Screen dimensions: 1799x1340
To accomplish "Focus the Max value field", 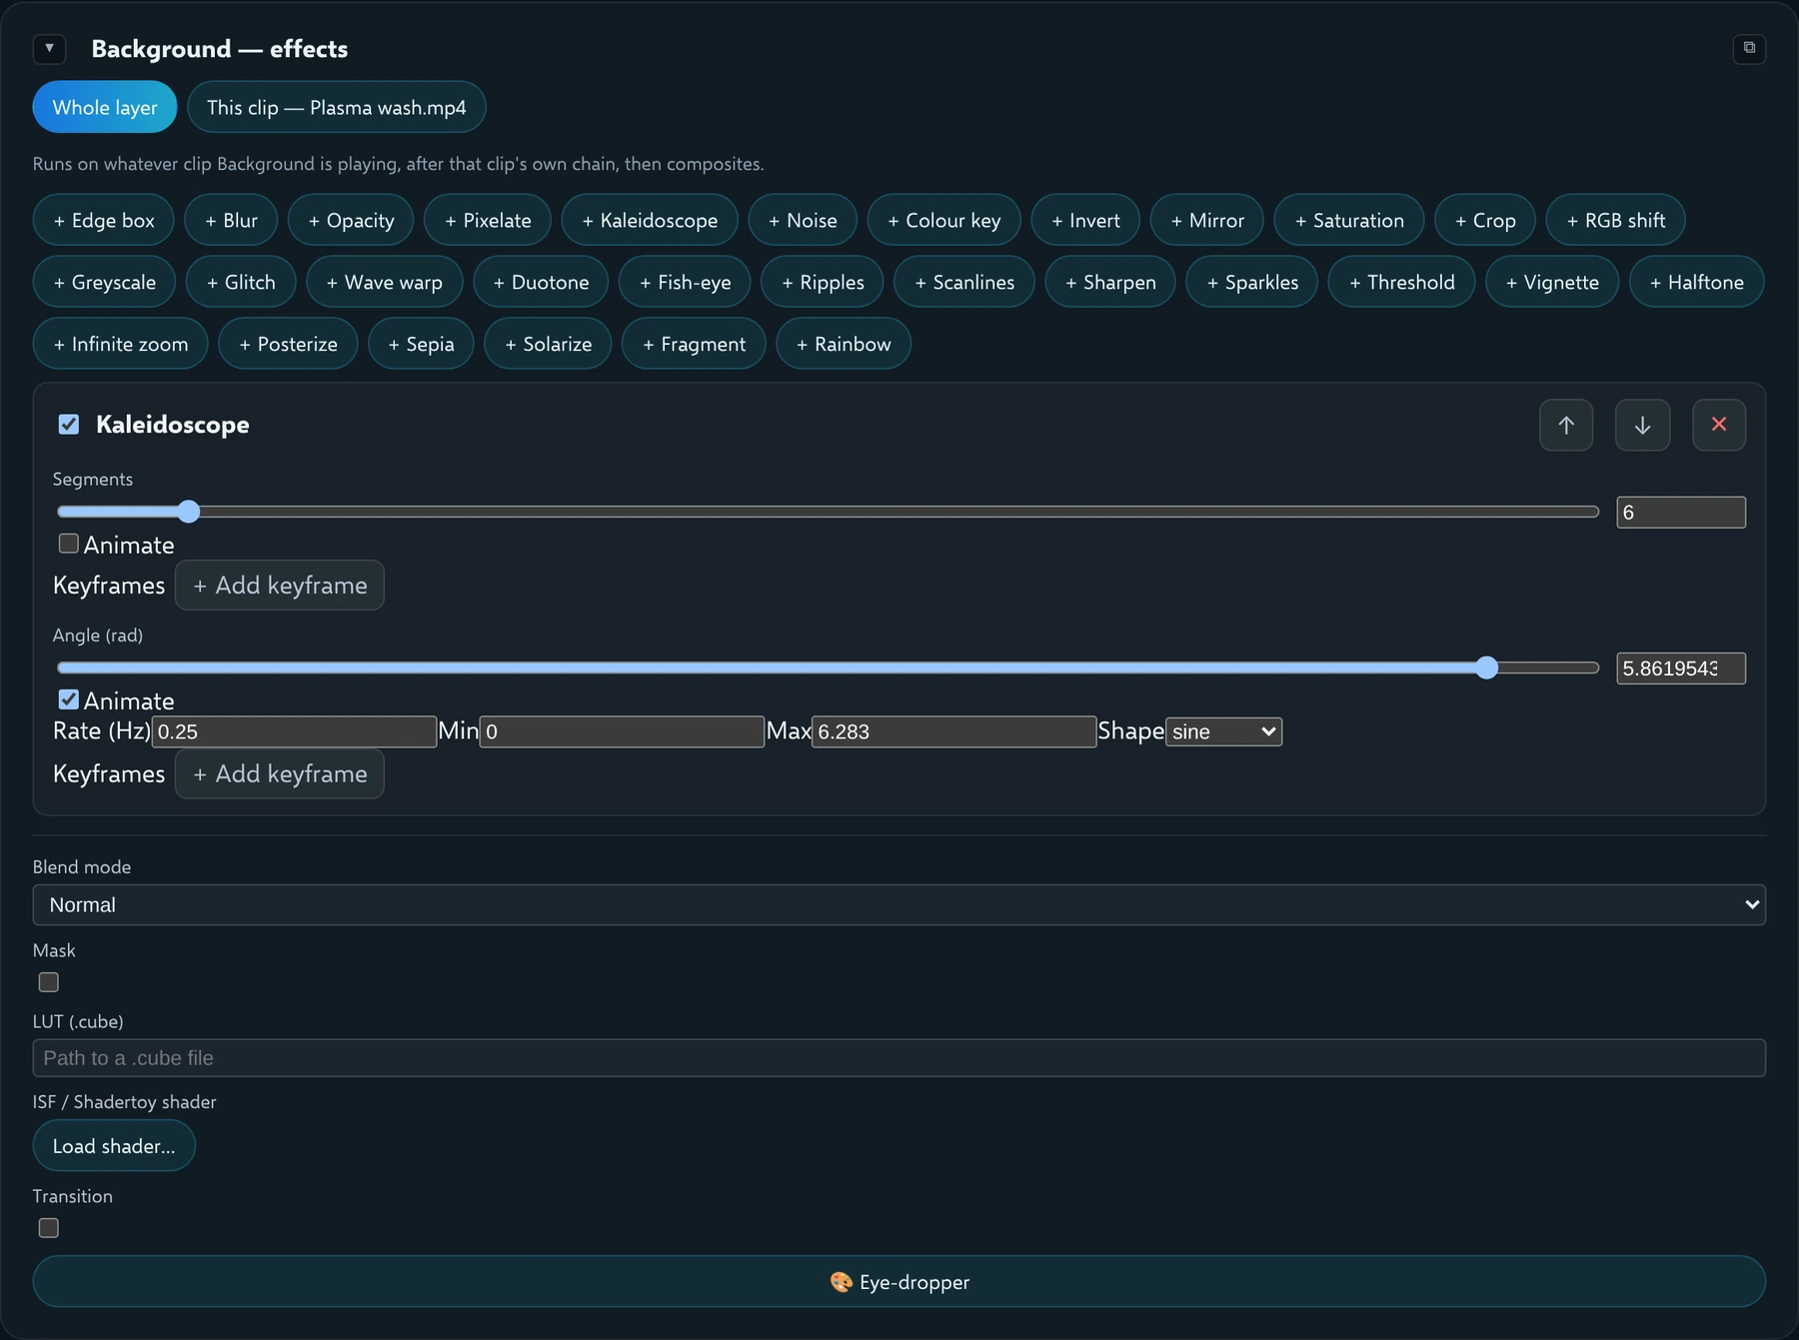I will point(953,731).
